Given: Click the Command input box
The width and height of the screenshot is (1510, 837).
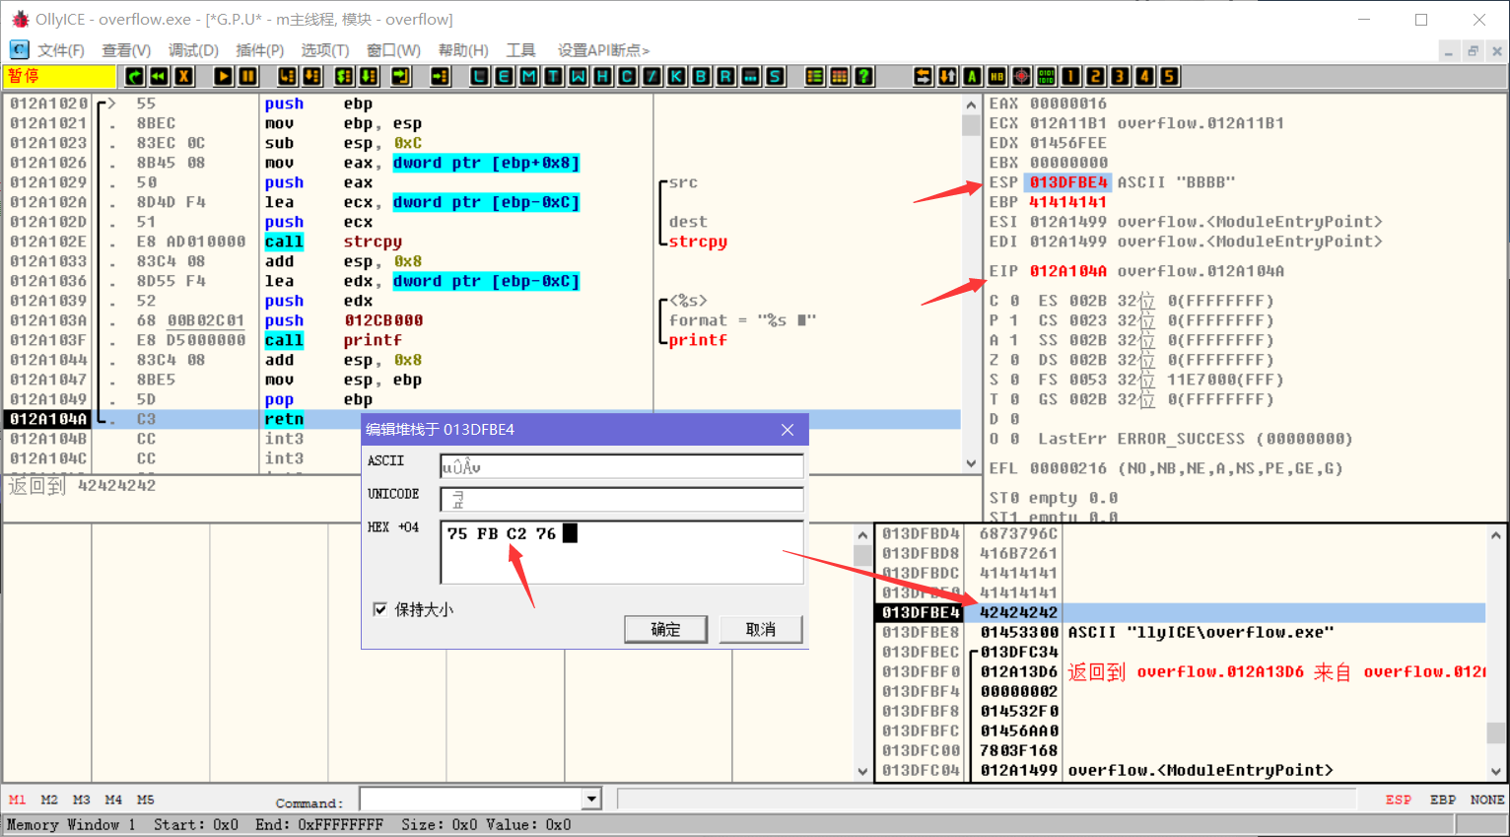Looking at the screenshot, I should pyautogui.click(x=472, y=799).
